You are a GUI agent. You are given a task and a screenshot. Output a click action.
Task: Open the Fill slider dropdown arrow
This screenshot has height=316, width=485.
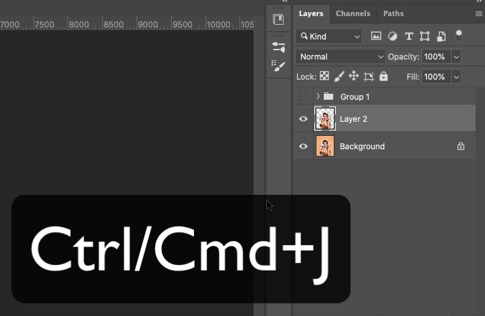coord(456,77)
